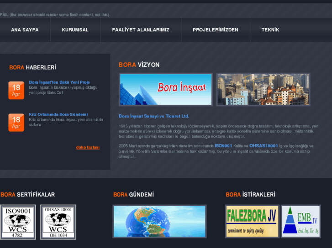Click the BORA İŞTİRAKLERİ heading
The image size is (332, 248).
pyautogui.click(x=250, y=195)
